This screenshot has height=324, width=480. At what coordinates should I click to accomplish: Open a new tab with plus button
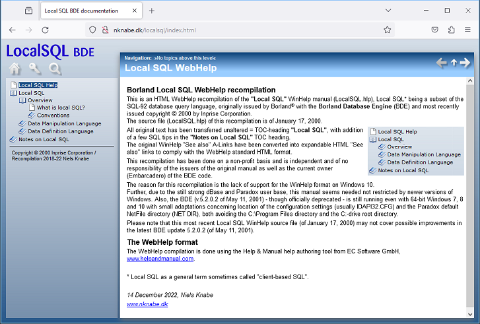pyautogui.click(x=152, y=11)
